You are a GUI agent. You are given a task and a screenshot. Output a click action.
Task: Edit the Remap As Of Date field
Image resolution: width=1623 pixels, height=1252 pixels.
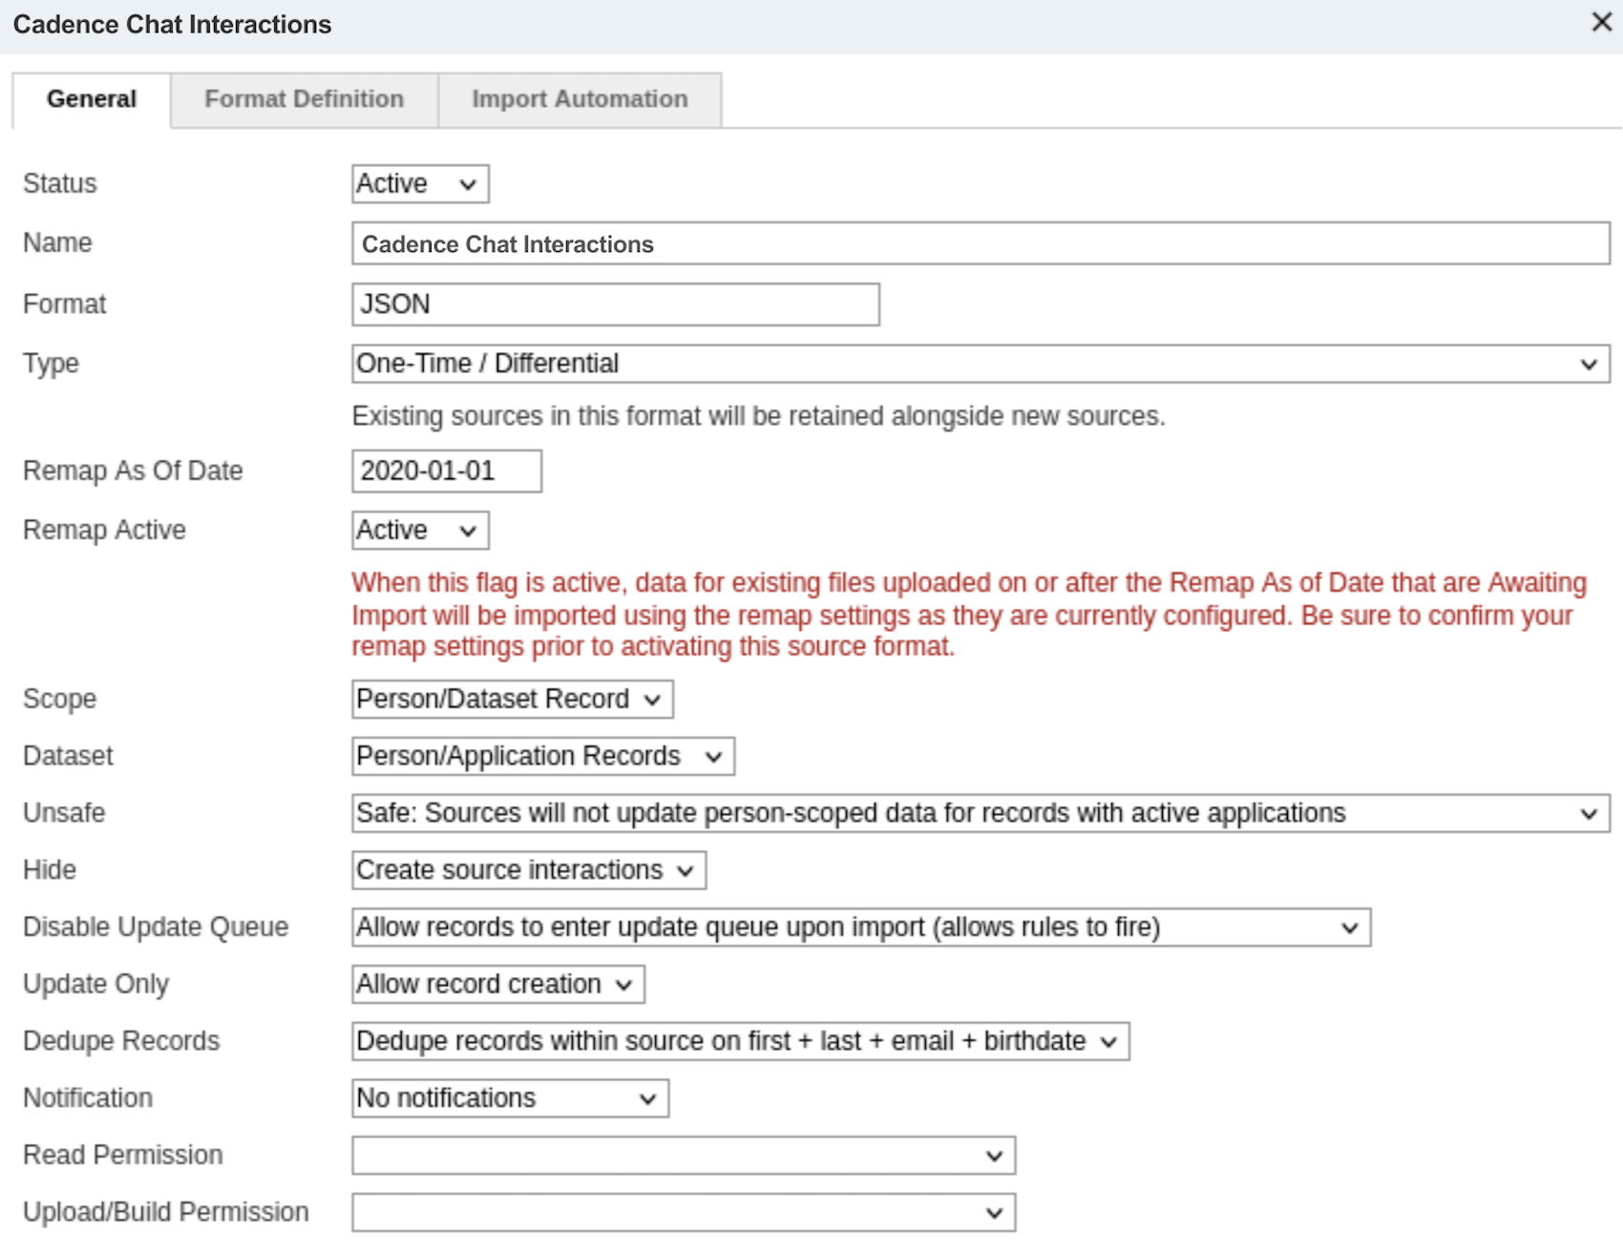[446, 471]
